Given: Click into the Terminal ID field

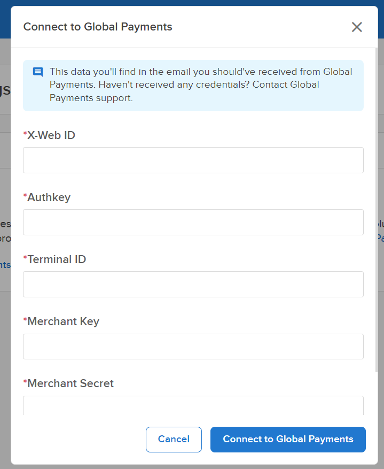Looking at the screenshot, I should [193, 284].
